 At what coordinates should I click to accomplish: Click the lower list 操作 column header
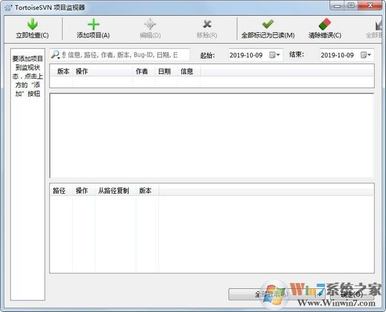[84, 190]
